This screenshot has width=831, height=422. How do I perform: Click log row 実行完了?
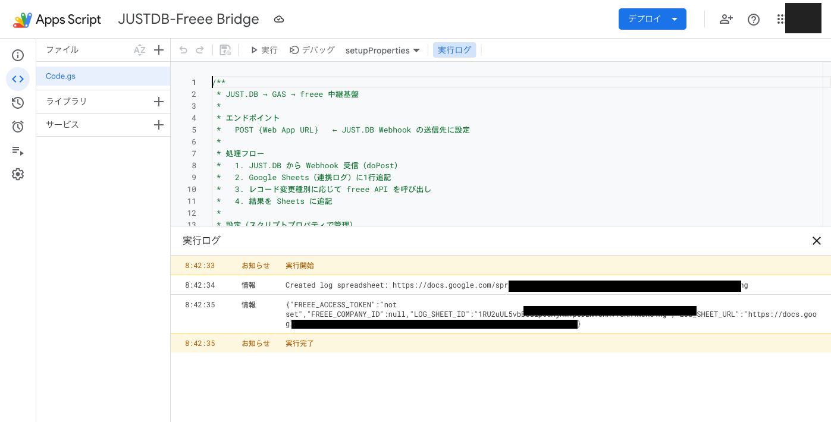(501, 343)
